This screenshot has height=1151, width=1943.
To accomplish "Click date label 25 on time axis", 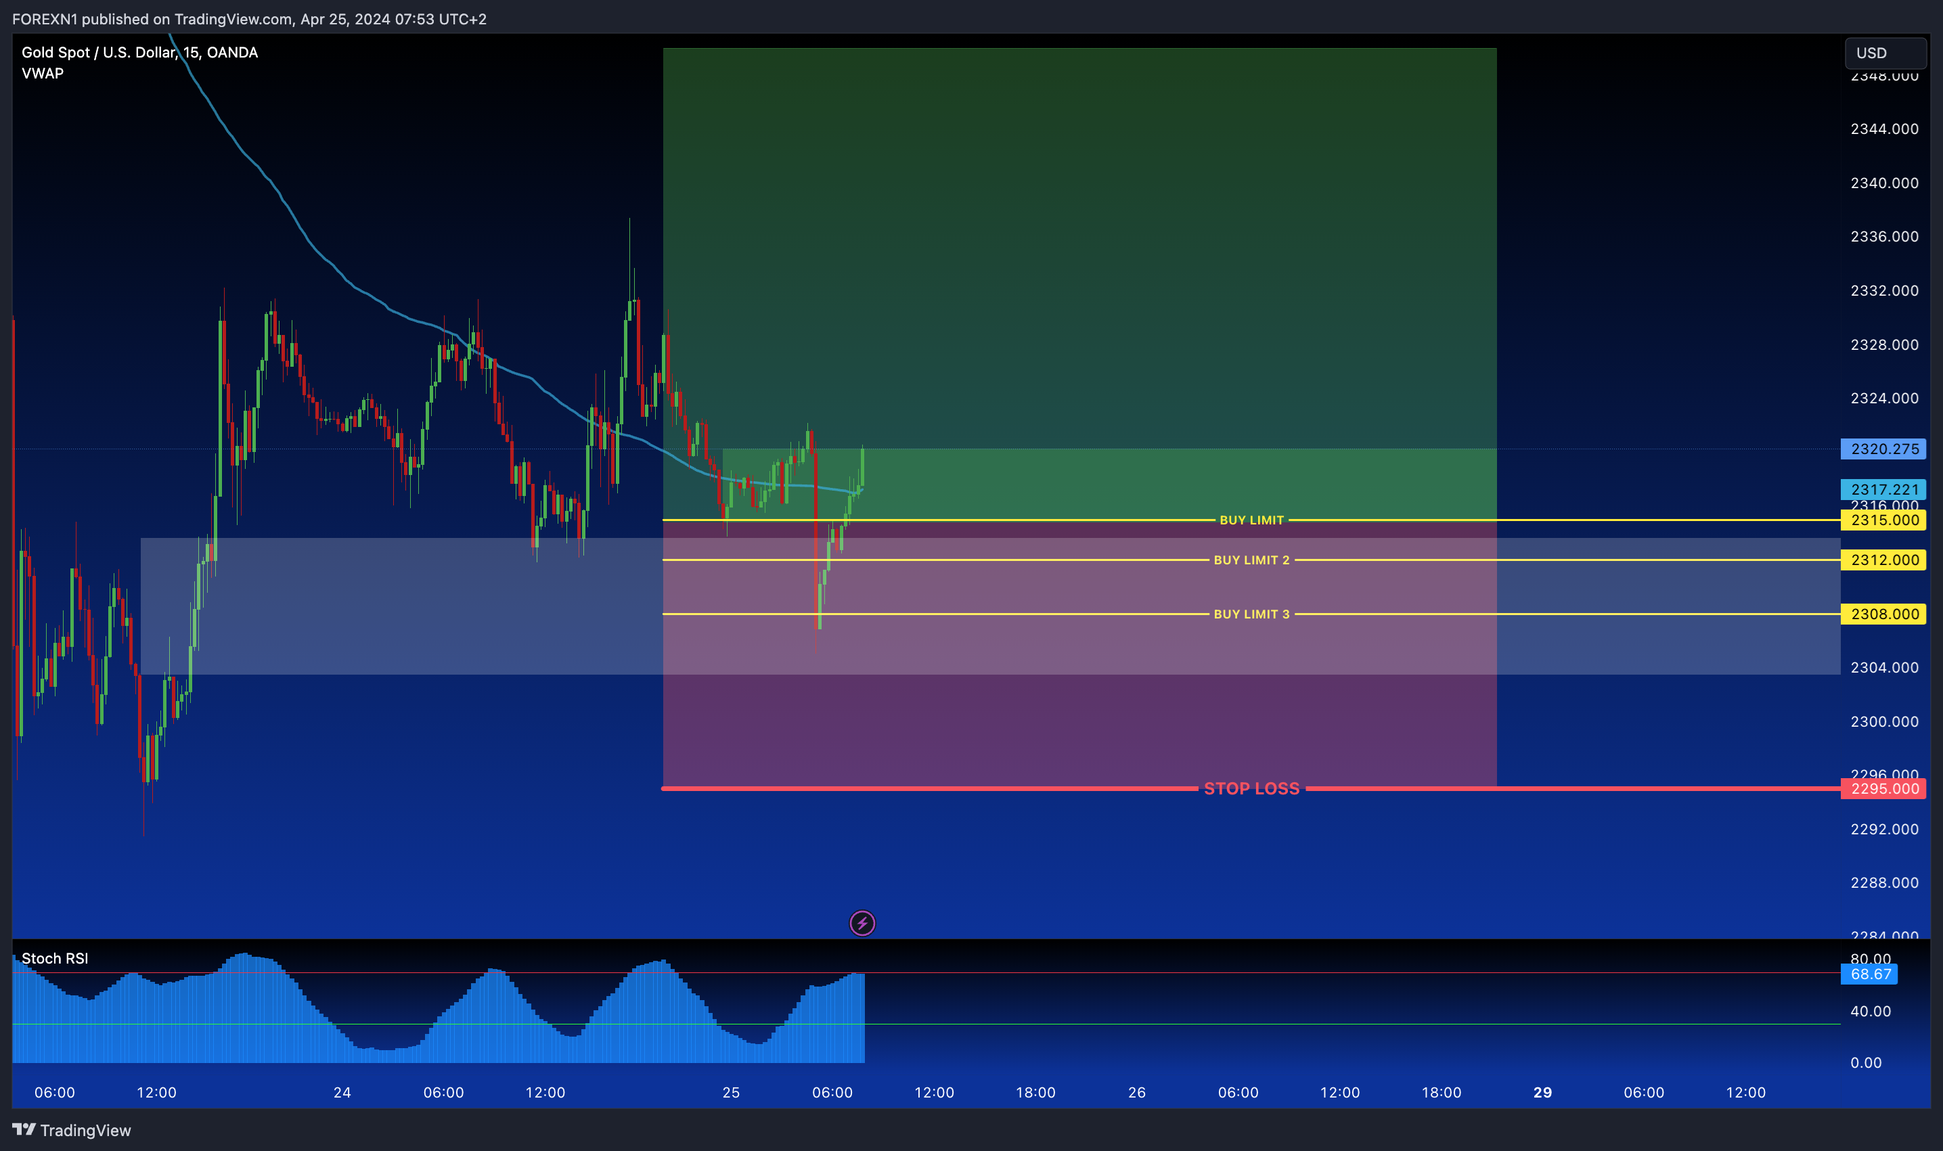I will [x=731, y=1092].
